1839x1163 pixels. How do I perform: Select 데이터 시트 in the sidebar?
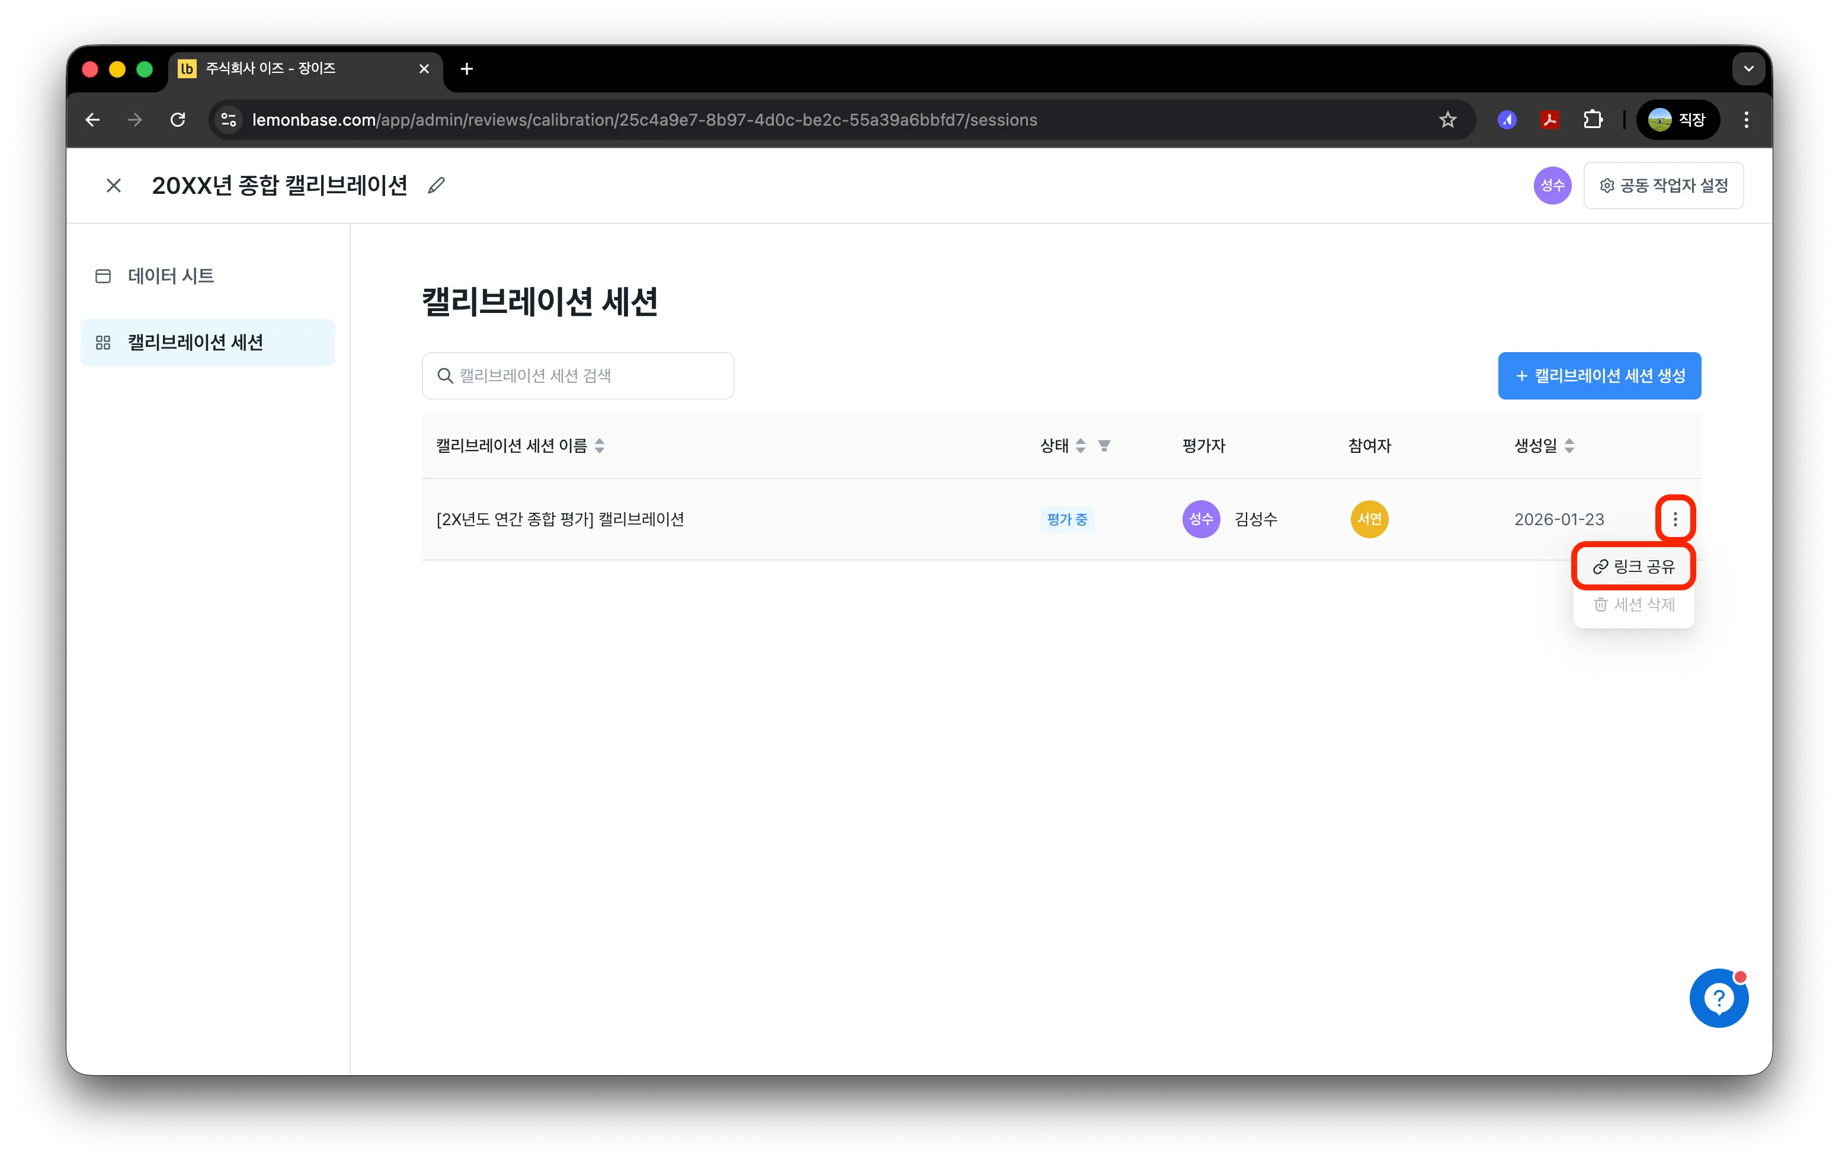207,276
